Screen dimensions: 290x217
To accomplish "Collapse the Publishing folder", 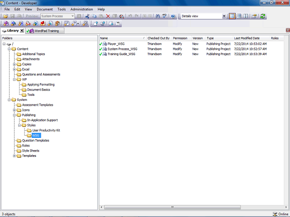I will (14, 115).
